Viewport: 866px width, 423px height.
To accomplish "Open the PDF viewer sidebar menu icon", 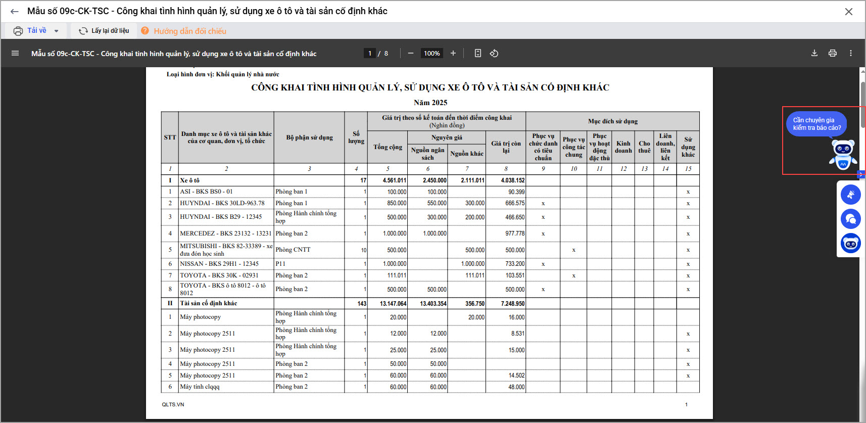I will (x=15, y=53).
